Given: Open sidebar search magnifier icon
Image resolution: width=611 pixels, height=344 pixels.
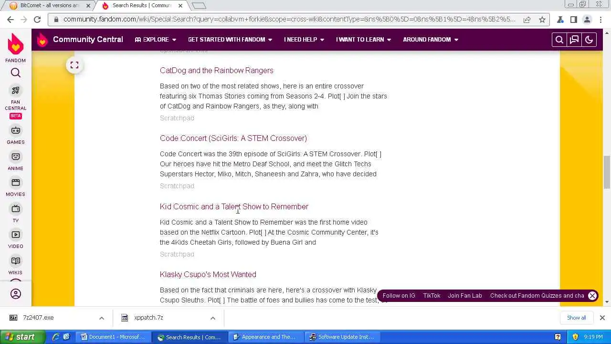Looking at the screenshot, I should (x=16, y=73).
